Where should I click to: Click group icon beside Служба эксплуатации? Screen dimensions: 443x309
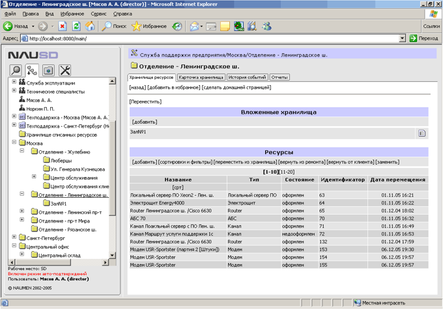(x=22, y=82)
